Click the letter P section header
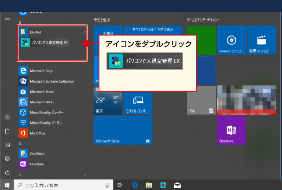Image resolution: width=282 pixels, height=190 pixels. pyautogui.click(x=20, y=175)
